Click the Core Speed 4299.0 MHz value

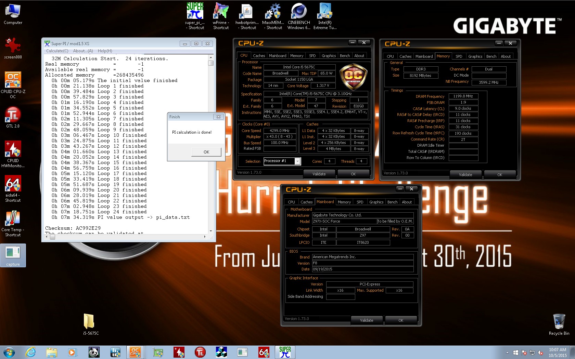tap(280, 131)
